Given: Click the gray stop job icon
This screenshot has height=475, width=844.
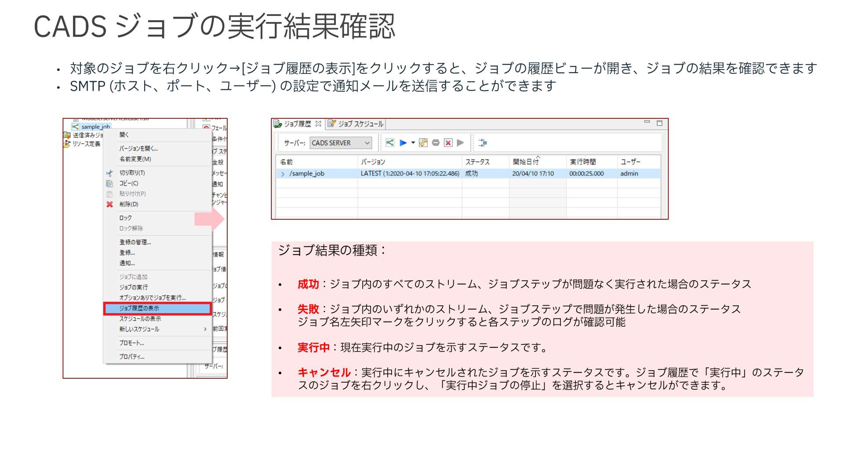Looking at the screenshot, I should click(436, 143).
